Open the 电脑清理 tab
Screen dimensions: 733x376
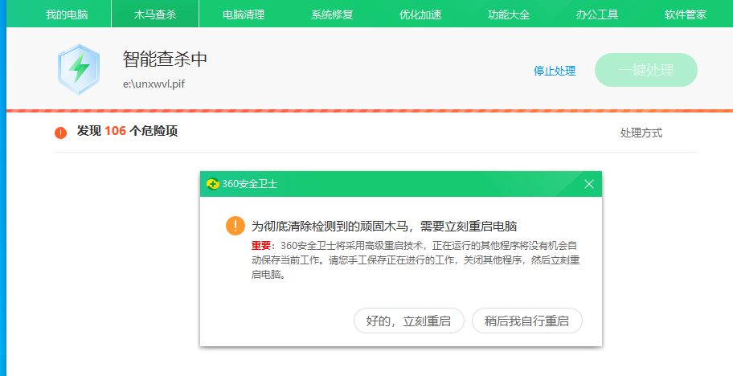tap(244, 14)
